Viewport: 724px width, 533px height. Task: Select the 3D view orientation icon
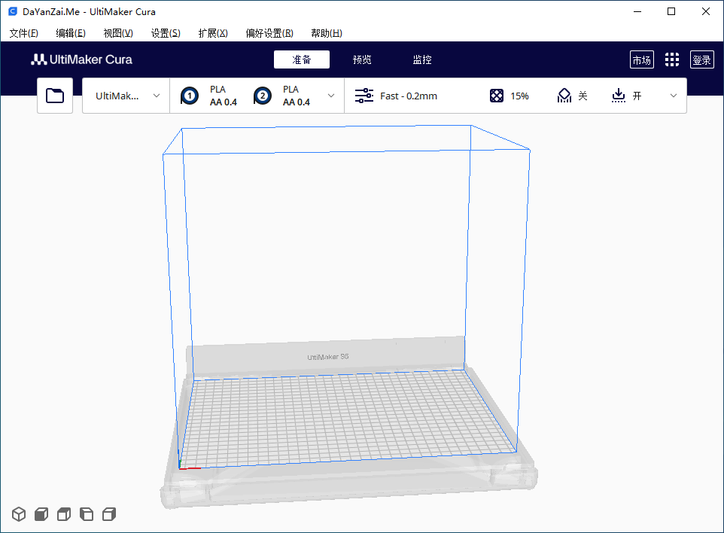(18, 513)
